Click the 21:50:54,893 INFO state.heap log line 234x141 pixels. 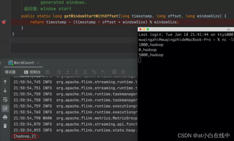point(76,130)
